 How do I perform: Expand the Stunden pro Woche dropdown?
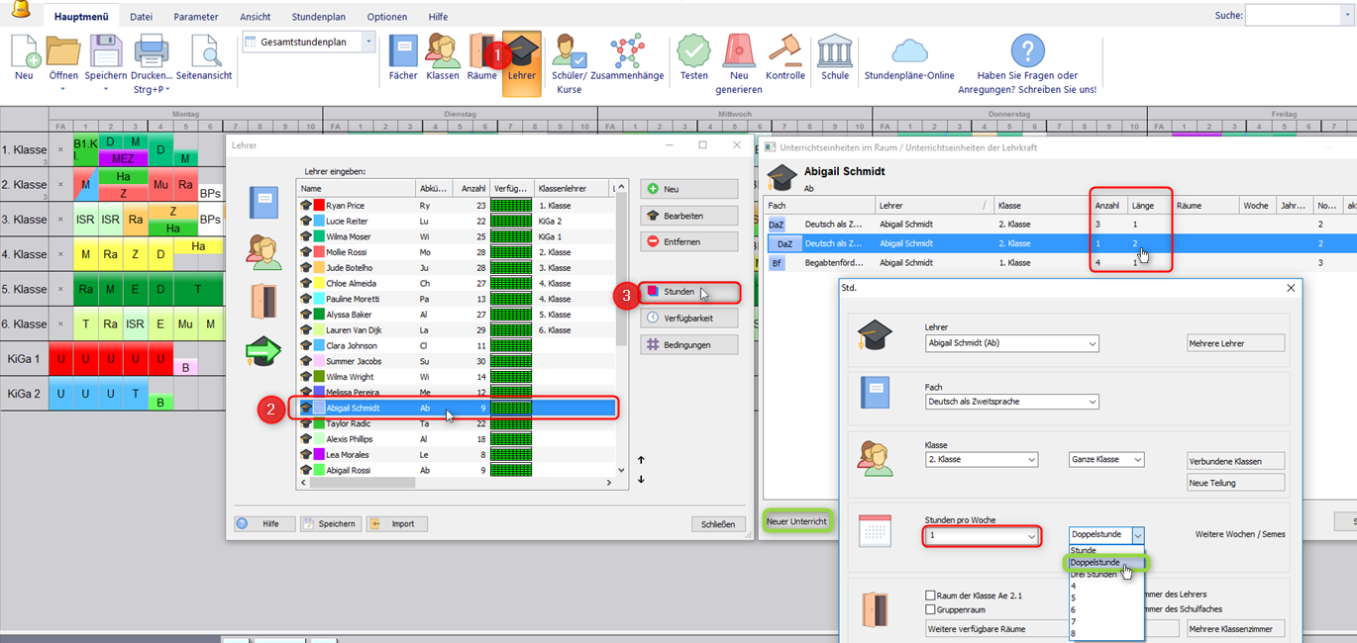tap(1031, 536)
